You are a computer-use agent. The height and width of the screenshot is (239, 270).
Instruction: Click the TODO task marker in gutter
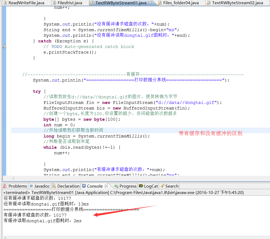[x=5, y=46]
